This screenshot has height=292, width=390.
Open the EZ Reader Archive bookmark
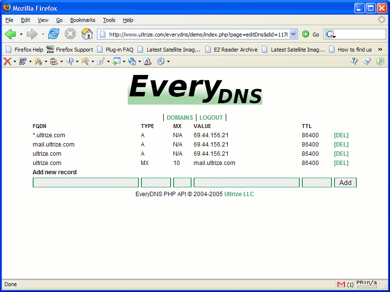(231, 50)
